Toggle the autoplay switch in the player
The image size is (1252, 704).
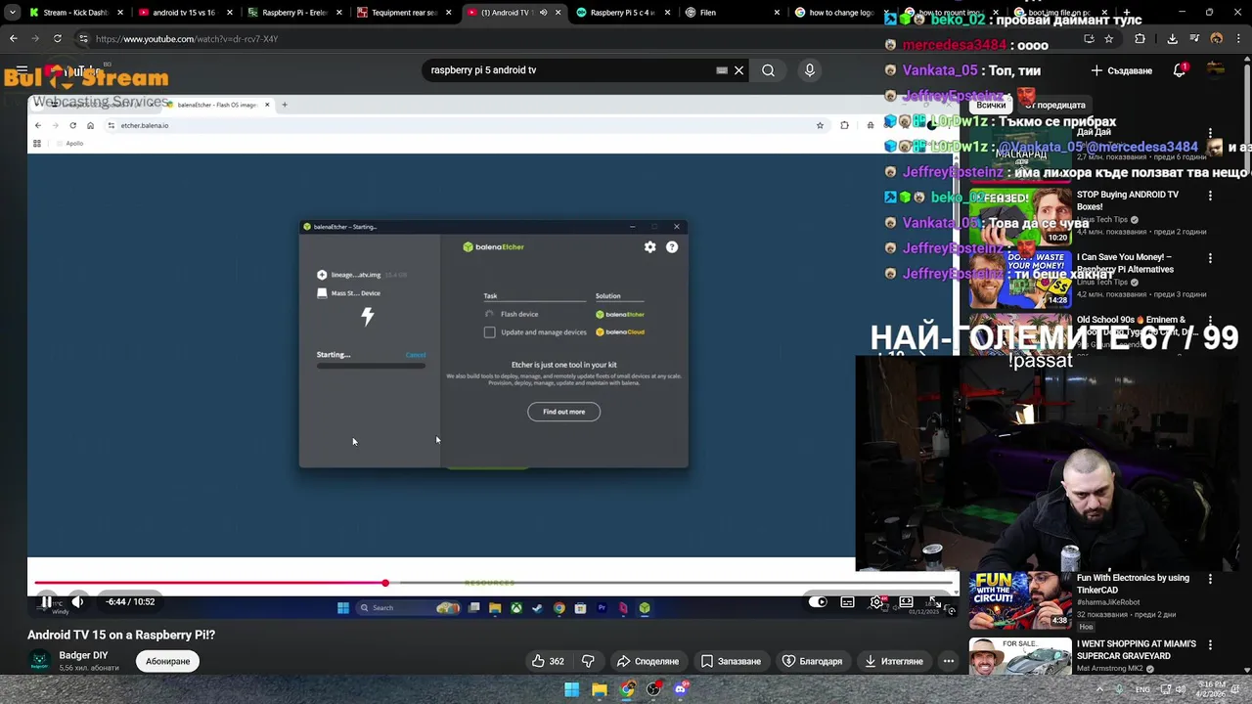pyautogui.click(x=818, y=601)
